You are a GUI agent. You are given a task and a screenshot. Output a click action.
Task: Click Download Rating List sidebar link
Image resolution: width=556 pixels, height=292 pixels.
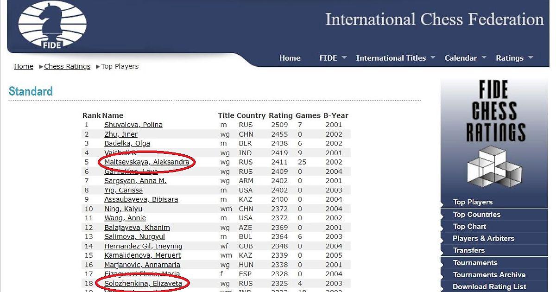[x=489, y=287]
